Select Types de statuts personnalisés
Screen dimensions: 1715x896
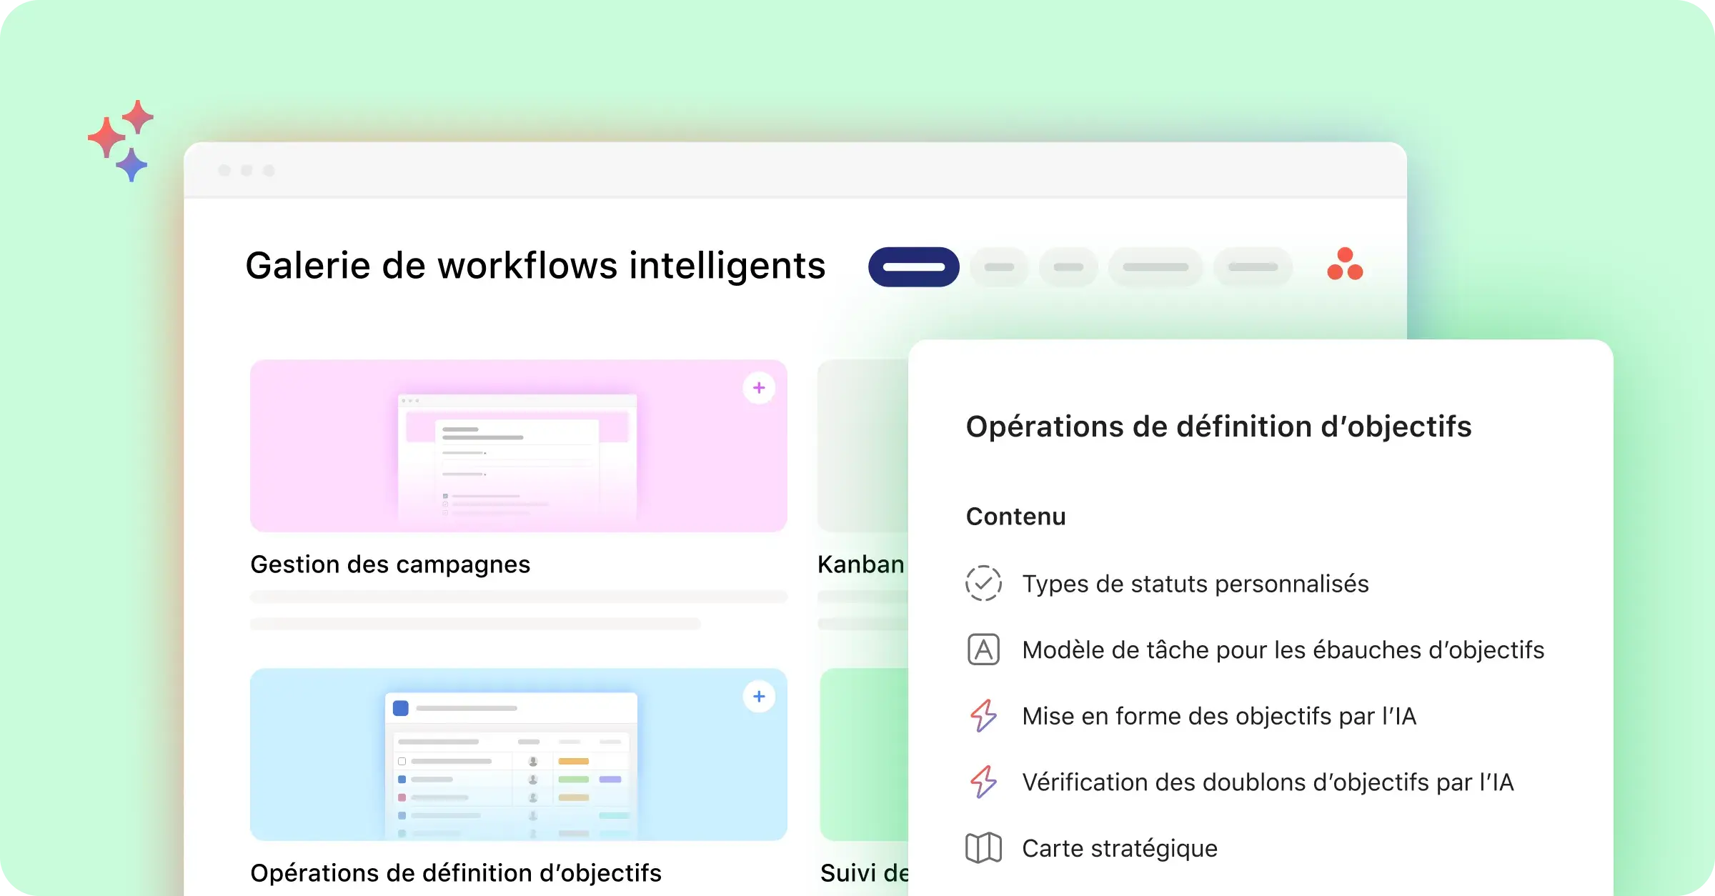pos(1195,584)
